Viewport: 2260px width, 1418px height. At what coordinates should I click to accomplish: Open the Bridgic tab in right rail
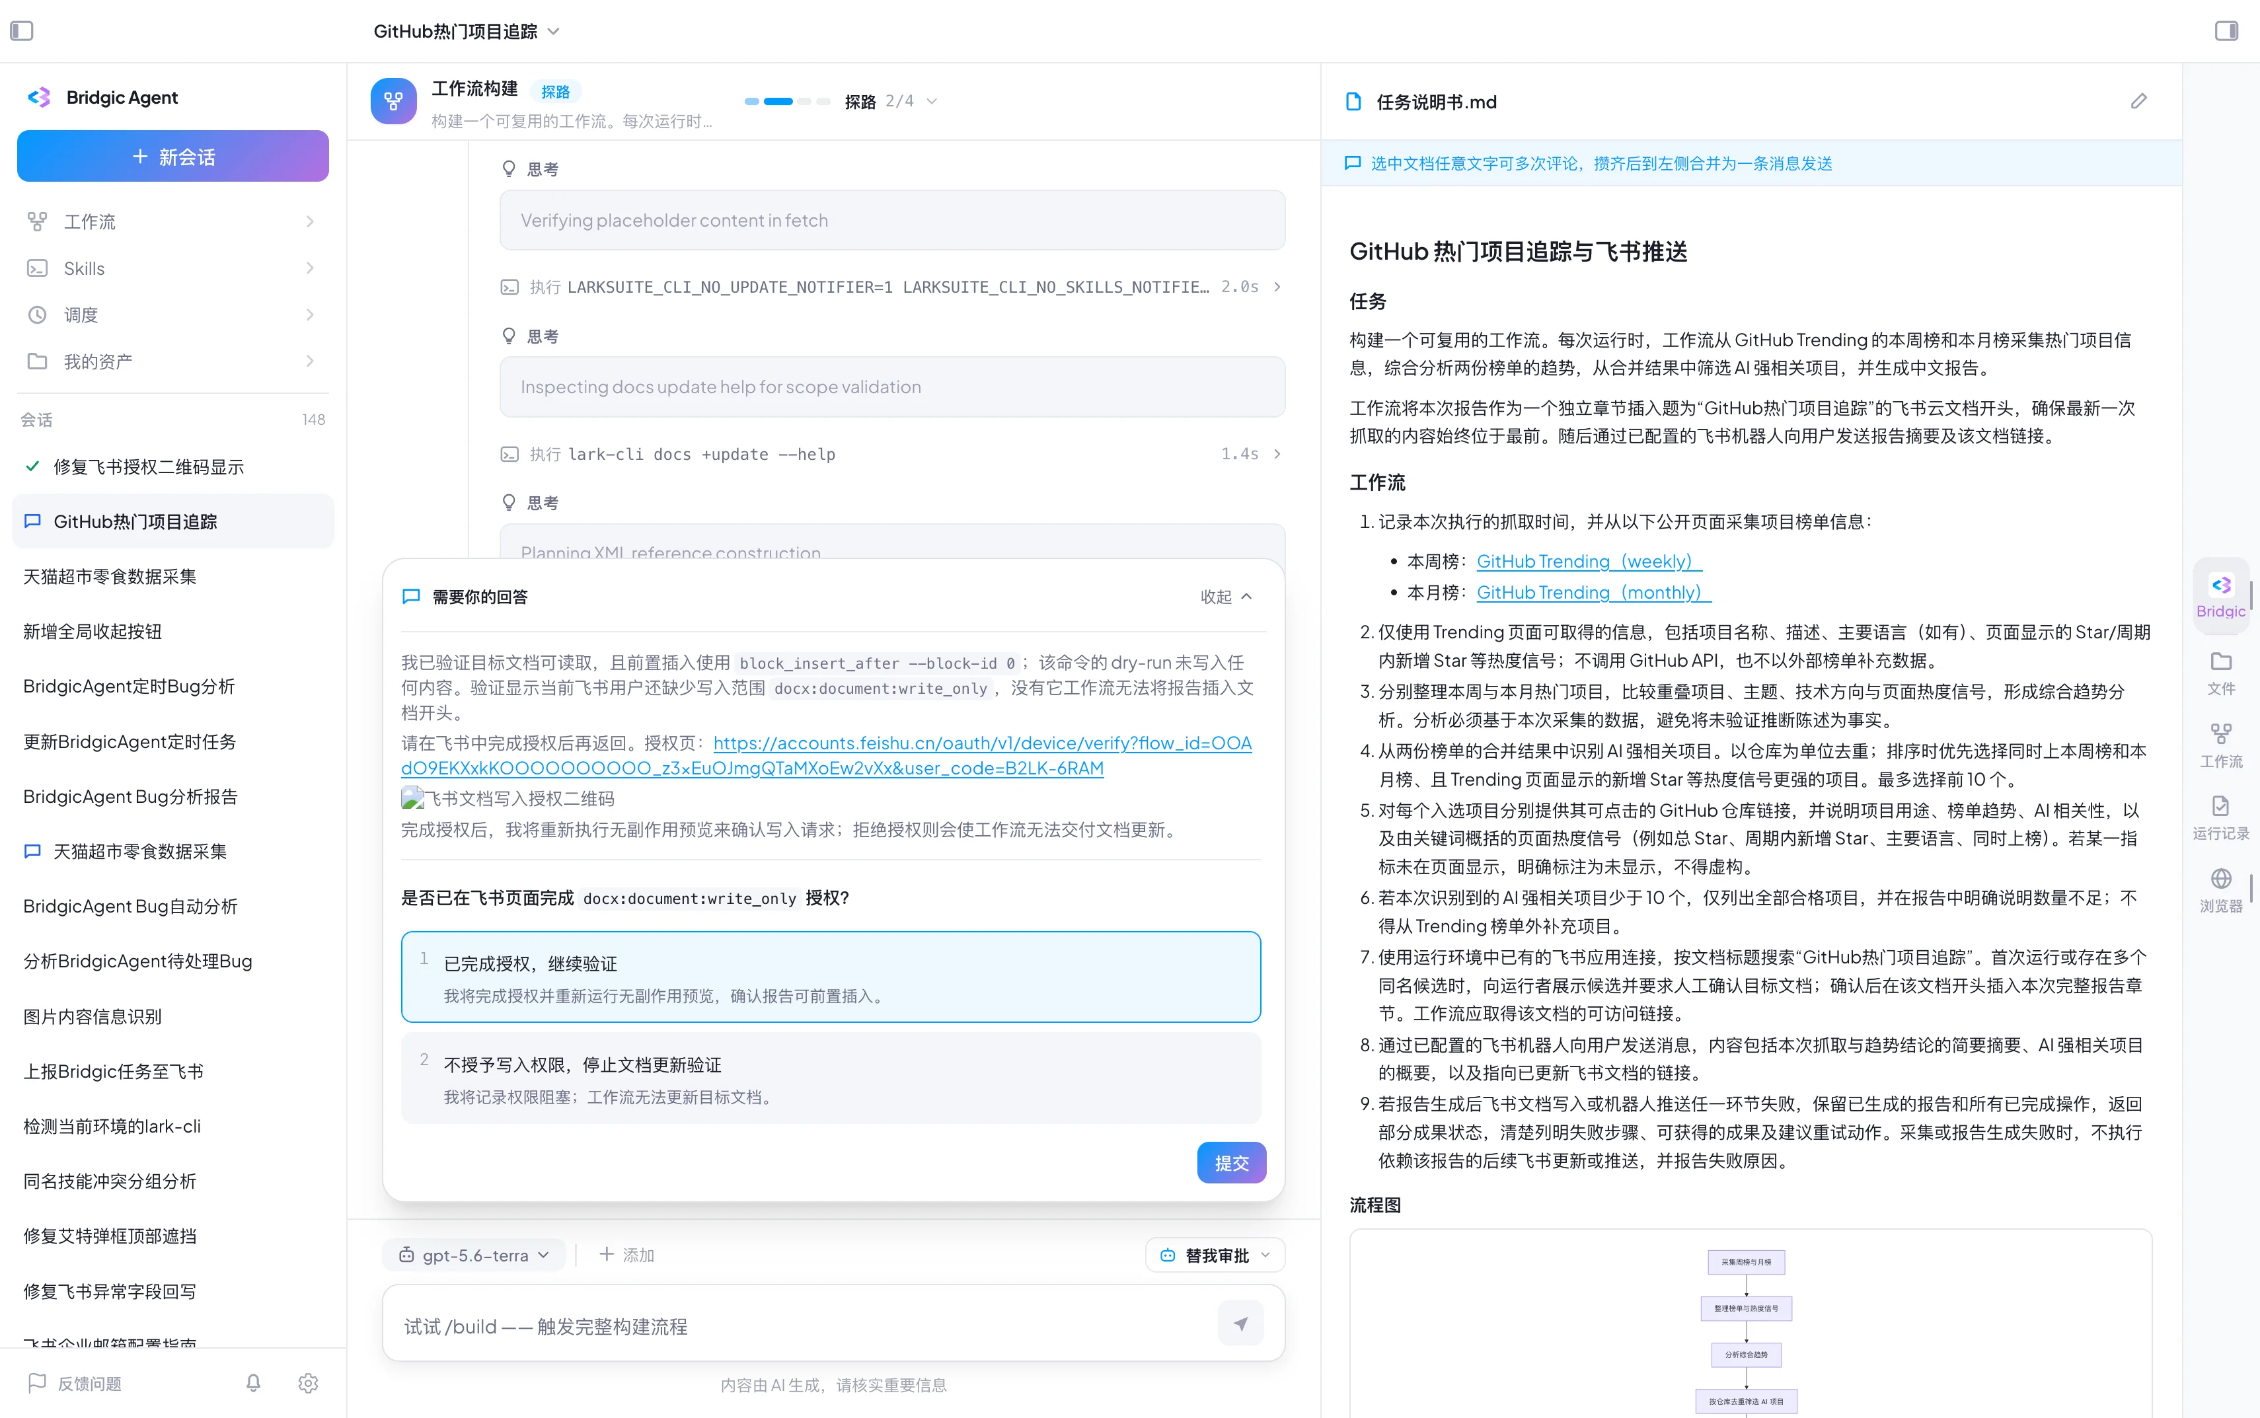click(x=2220, y=595)
